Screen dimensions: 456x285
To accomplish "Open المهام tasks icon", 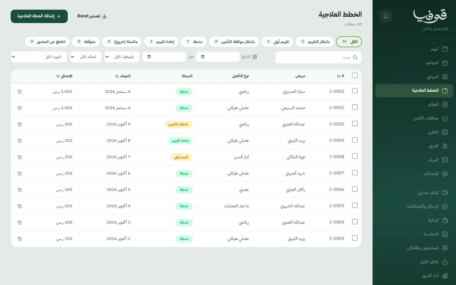I will 445,160.
